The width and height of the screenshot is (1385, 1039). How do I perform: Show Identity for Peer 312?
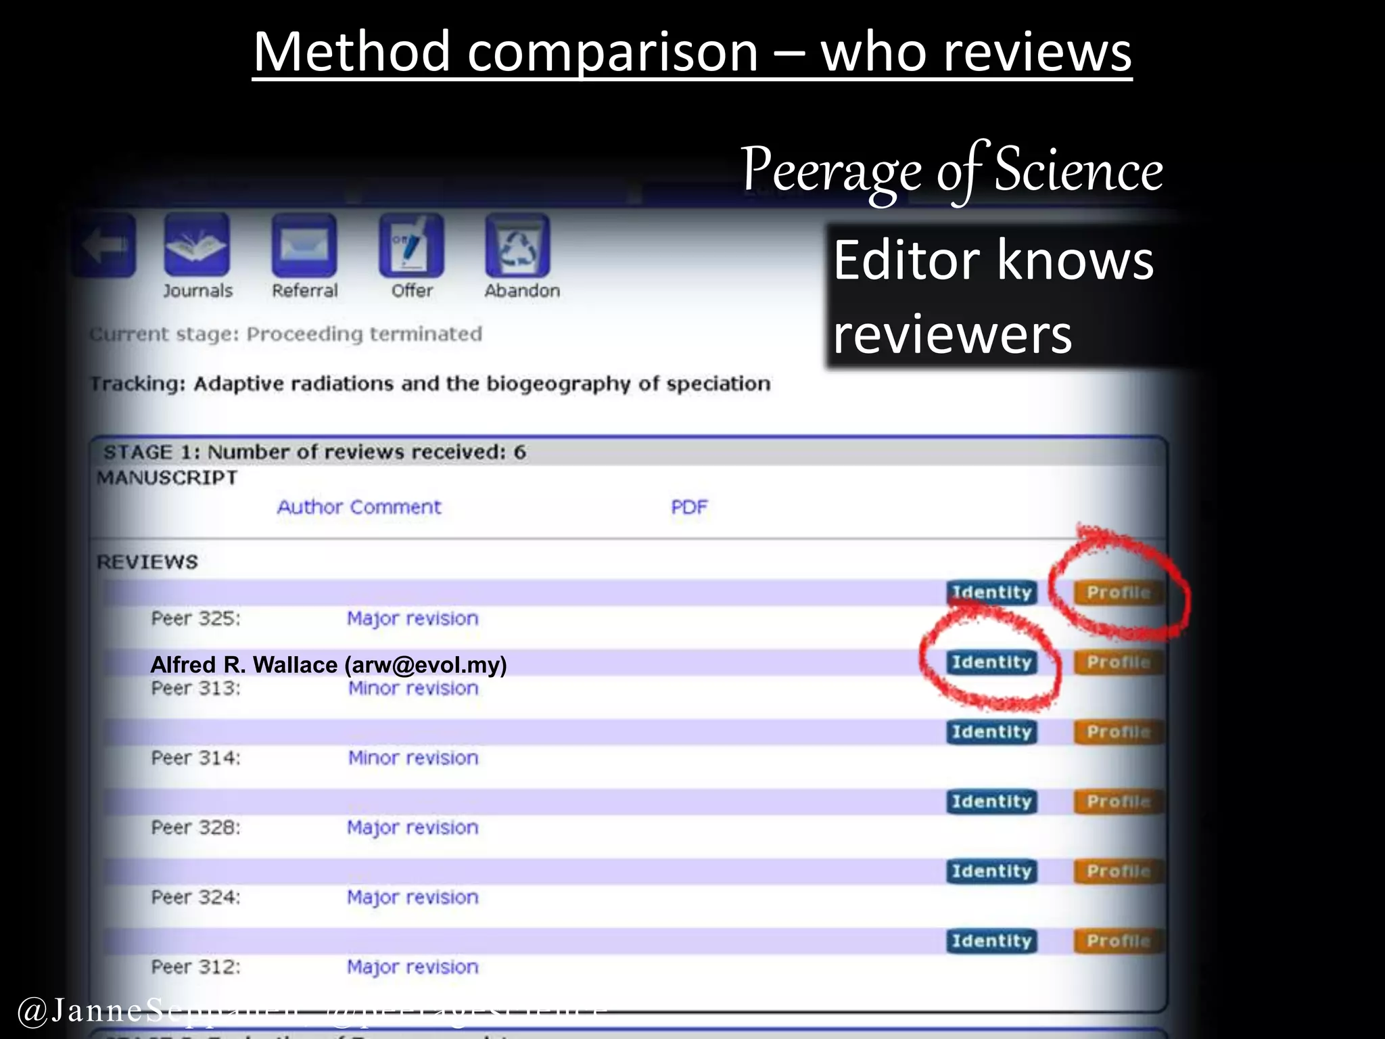click(991, 940)
